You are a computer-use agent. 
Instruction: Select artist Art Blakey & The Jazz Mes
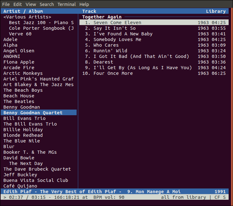coord(38,85)
